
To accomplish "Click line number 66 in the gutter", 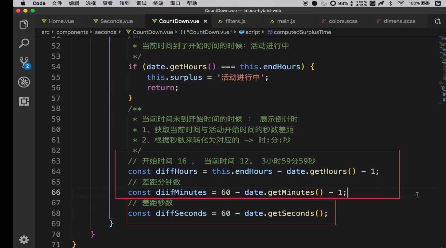I will (x=56, y=192).
